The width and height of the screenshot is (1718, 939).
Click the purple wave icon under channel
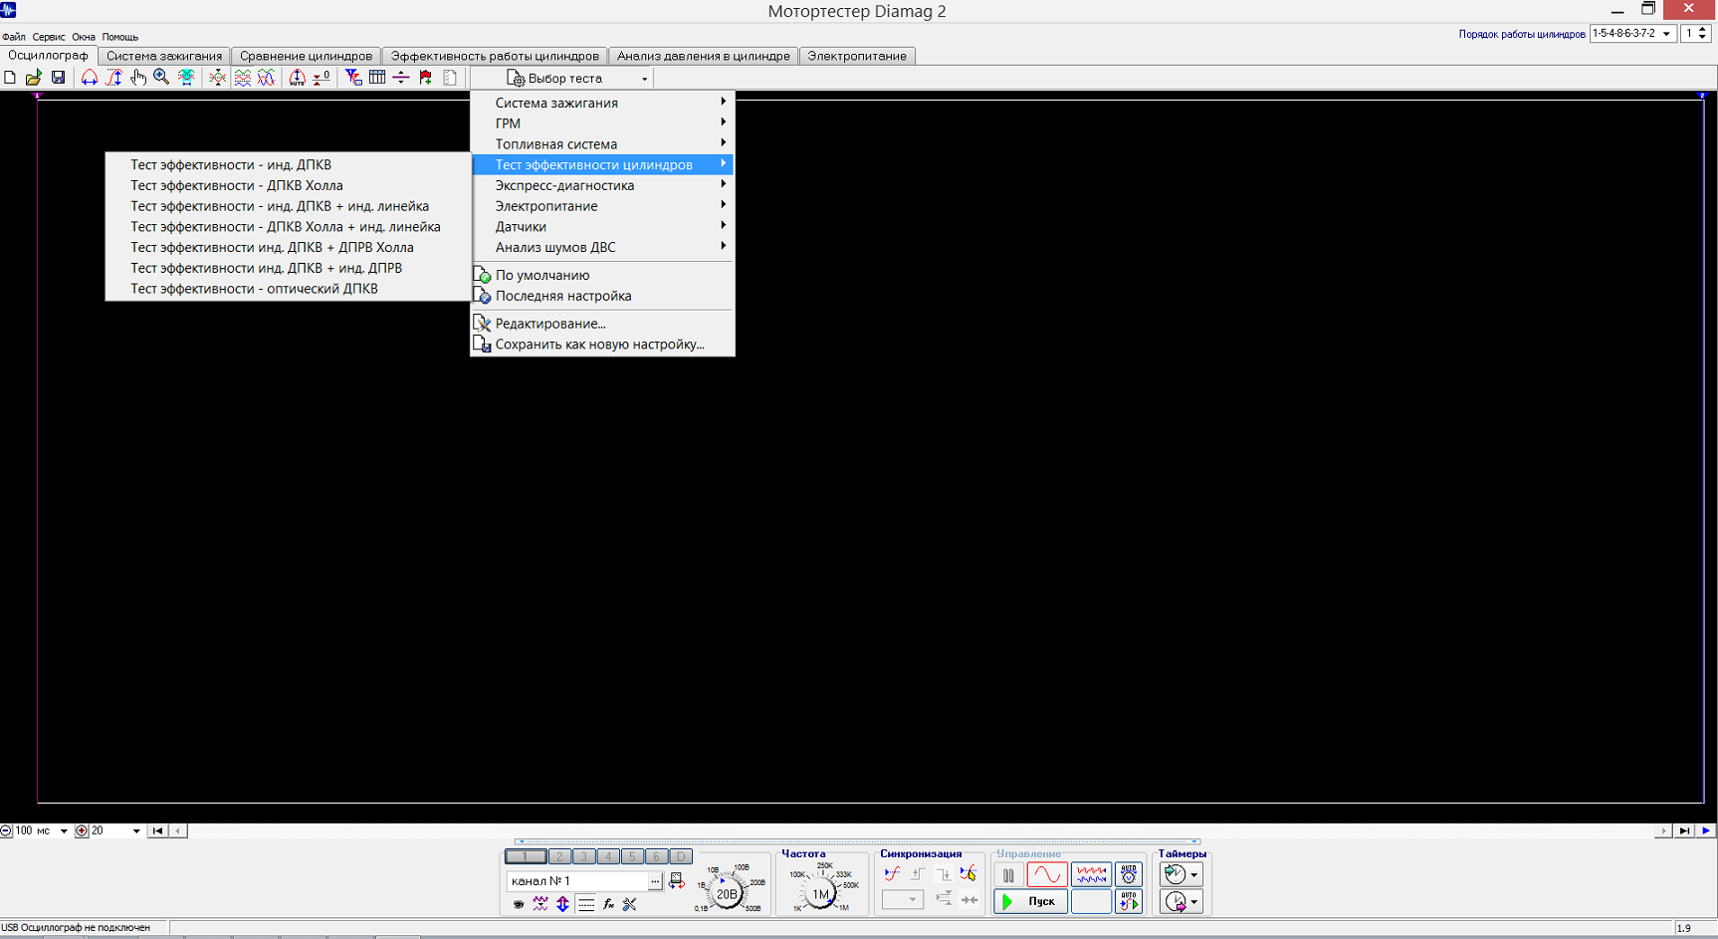pos(540,904)
